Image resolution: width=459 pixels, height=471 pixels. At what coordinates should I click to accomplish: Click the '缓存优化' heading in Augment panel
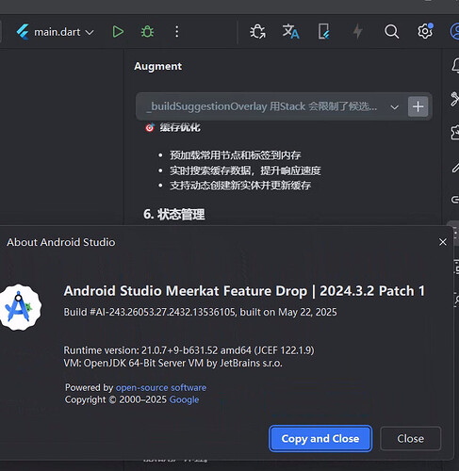point(180,127)
